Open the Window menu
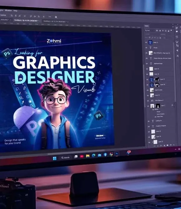The width and height of the screenshot is (181, 209). 8,10
